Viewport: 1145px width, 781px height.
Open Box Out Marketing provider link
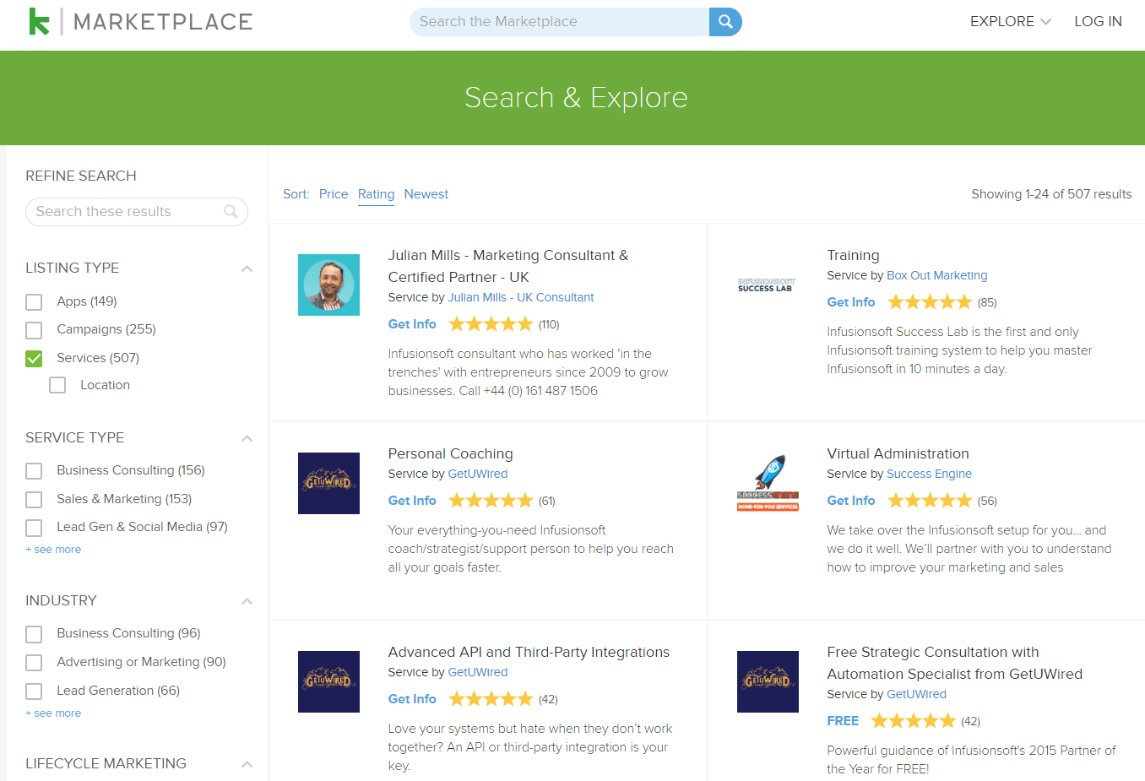(936, 275)
